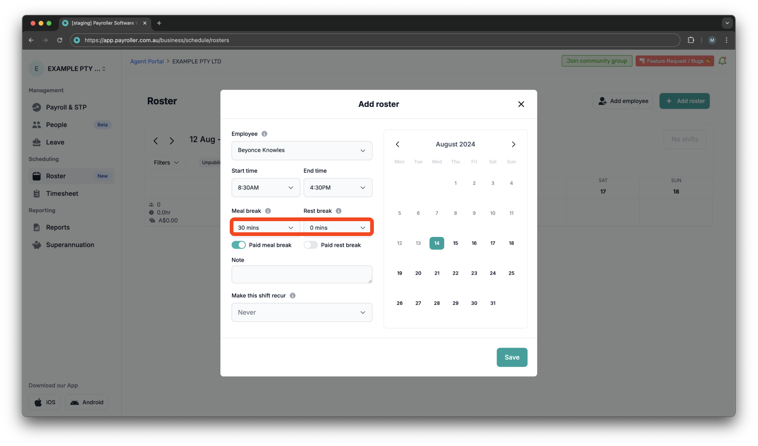This screenshot has width=758, height=446.
Task: Select August 23 on calendar
Action: tap(474, 273)
